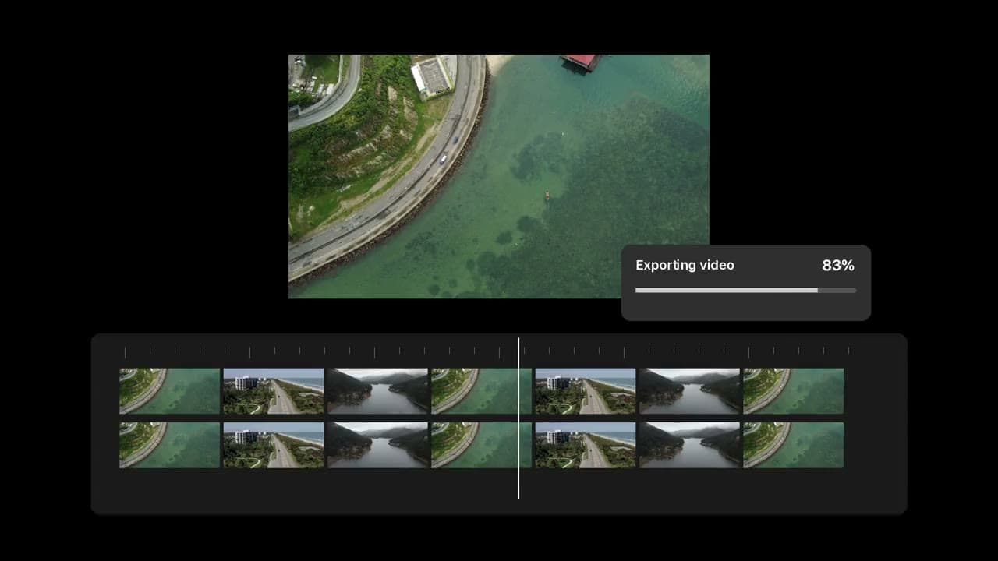Click the 'Exporting video' label
This screenshot has height=561, width=998.
pyautogui.click(x=685, y=265)
